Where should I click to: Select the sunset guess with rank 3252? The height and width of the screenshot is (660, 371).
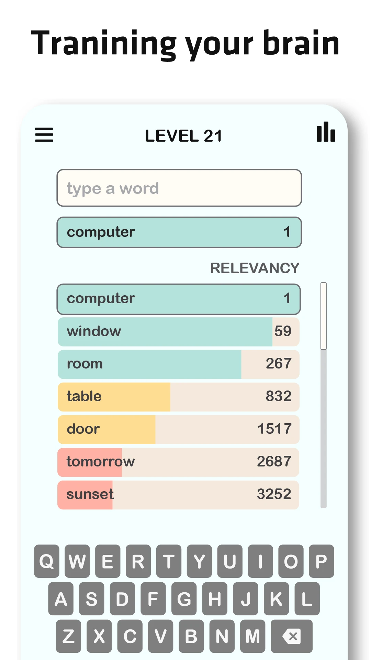179,495
